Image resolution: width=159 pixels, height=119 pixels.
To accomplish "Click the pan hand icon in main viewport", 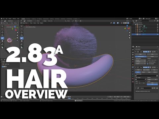I will (x=130, y=35).
